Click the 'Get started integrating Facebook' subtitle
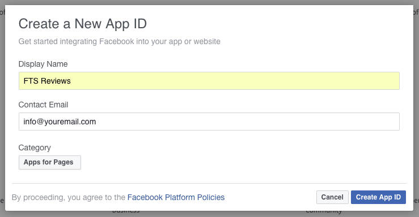This screenshot has height=217, width=419. pyautogui.click(x=119, y=42)
